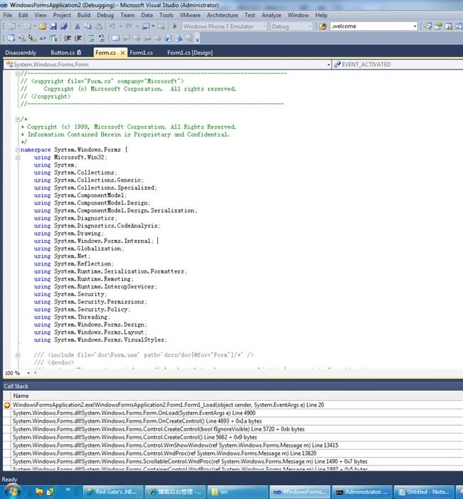463x499 pixels.
Task: Switch to Untitled - Notepad taskbar button
Action: click(424, 492)
